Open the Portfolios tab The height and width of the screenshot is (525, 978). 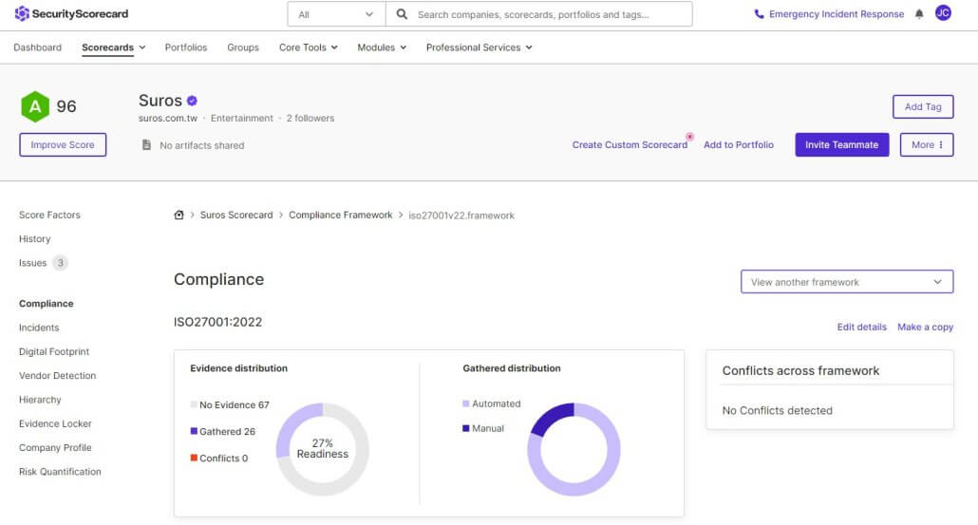pyautogui.click(x=186, y=47)
